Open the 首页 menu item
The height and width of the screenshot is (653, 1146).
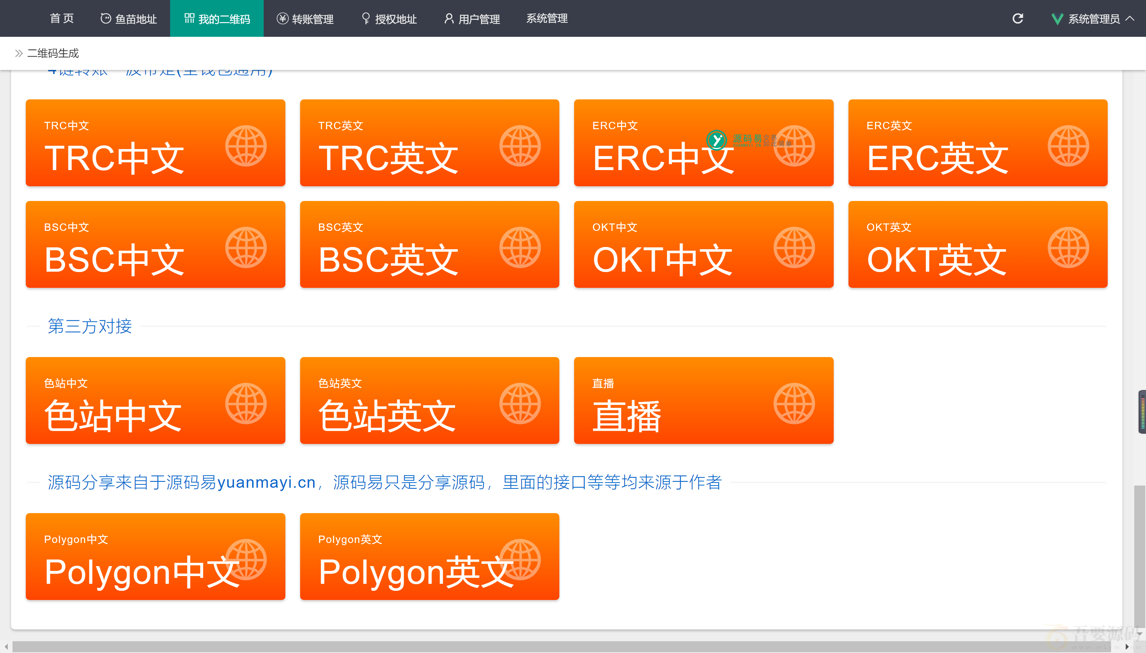(x=62, y=18)
